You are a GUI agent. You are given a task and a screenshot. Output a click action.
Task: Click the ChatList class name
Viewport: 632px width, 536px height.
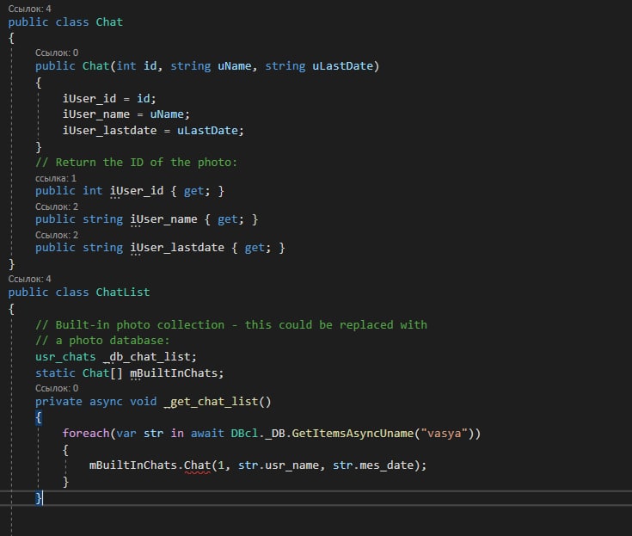122,293
